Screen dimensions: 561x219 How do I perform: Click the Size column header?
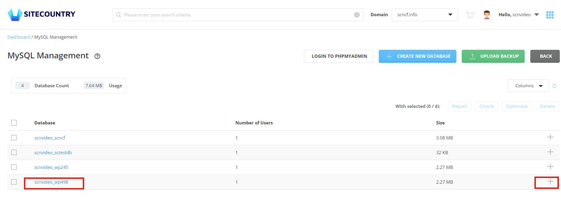[440, 123]
